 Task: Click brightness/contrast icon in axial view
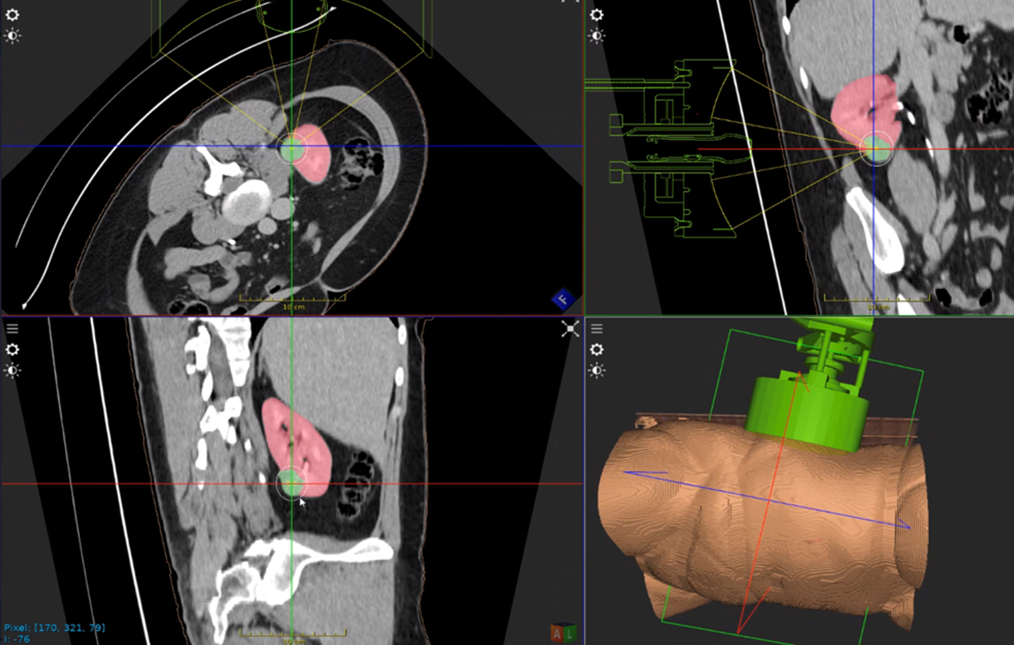[12, 35]
